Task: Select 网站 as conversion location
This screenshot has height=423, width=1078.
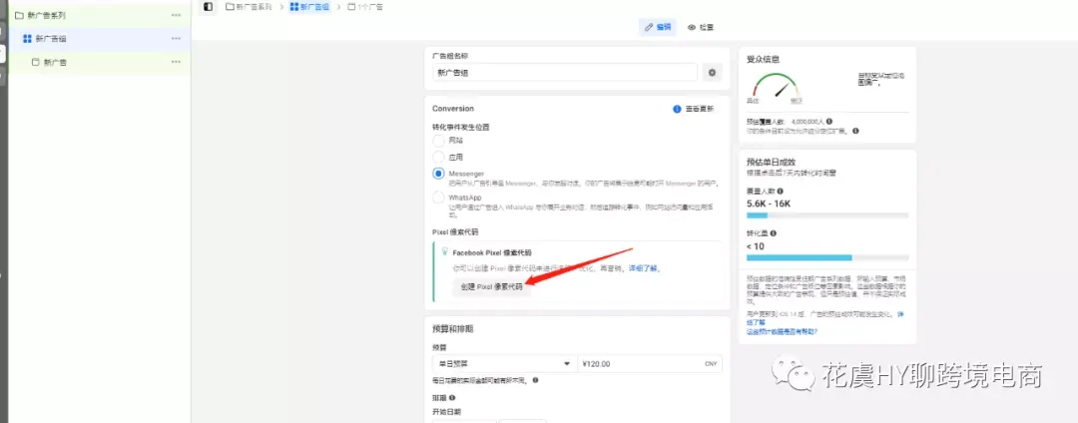Action: coord(438,140)
